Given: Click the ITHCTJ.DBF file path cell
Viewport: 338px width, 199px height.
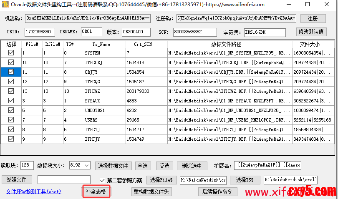Looking at the screenshot, I should tap(230, 129).
